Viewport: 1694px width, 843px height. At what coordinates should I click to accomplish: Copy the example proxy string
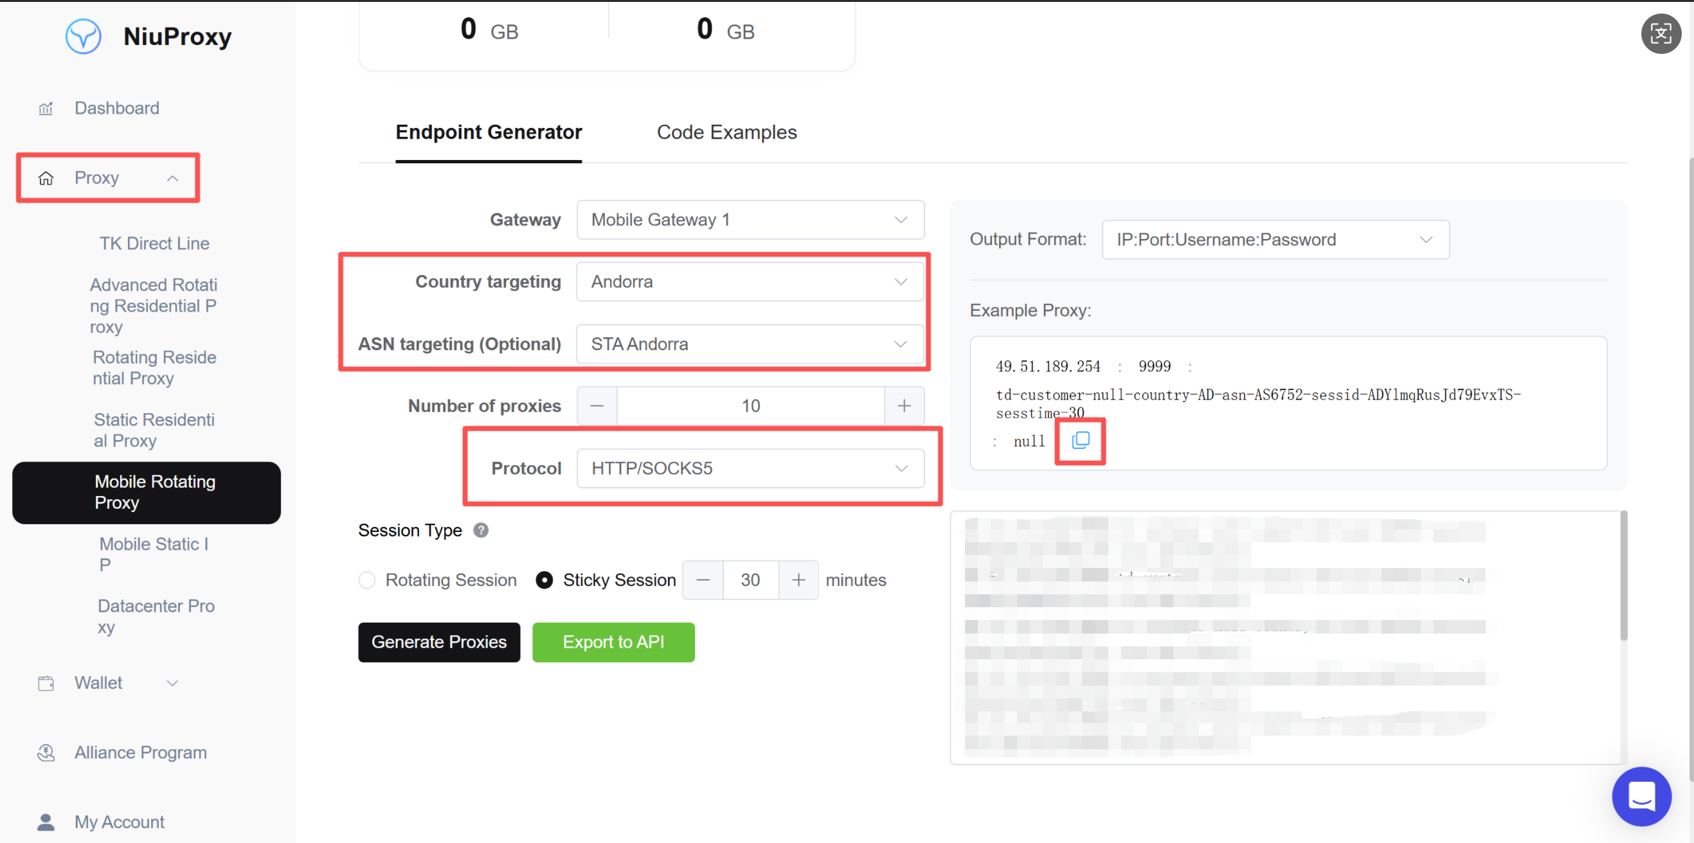pyautogui.click(x=1081, y=440)
